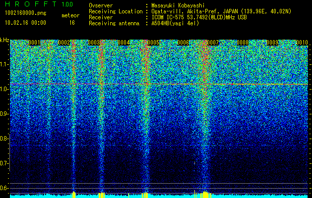Click time marker 0002
312x198 pixels.
tap(64, 43)
